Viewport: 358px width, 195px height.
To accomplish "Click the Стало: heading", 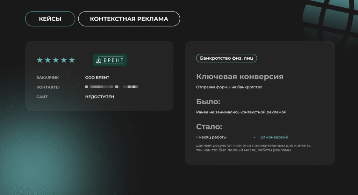I will (209, 127).
